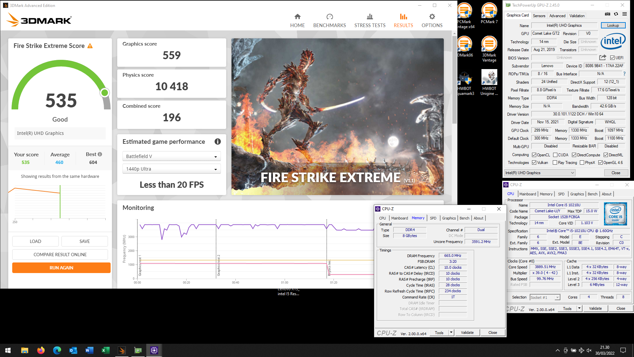
Task: Click the score gauge green indicator knob
Action: click(105, 93)
